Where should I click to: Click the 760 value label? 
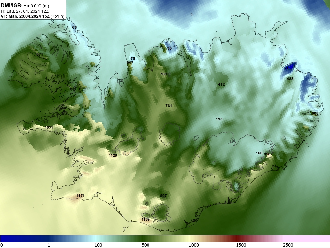163,74
